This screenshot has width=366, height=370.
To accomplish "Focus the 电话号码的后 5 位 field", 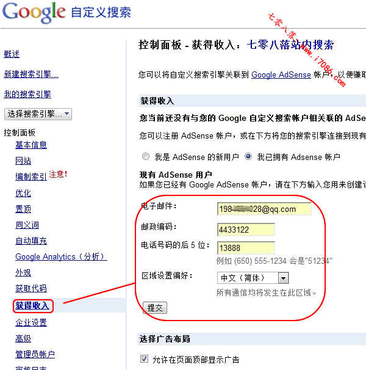I will click(245, 248).
